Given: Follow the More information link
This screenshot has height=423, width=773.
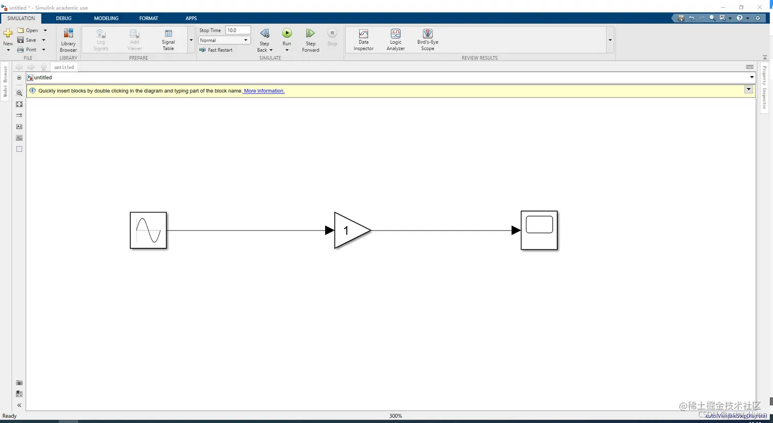Looking at the screenshot, I should click(264, 91).
